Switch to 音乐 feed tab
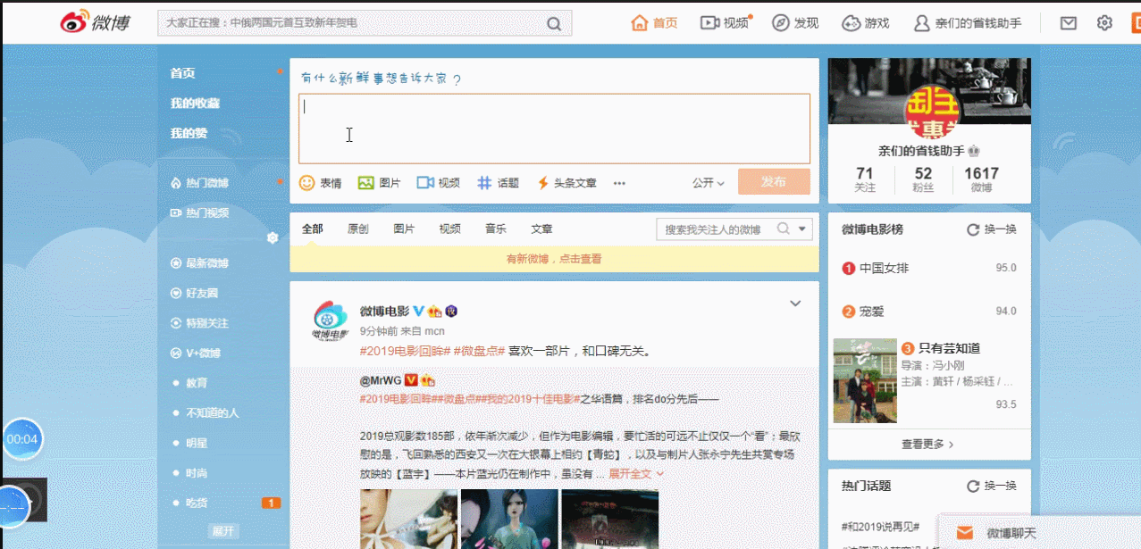Image resolution: width=1141 pixels, height=549 pixels. 496,229
